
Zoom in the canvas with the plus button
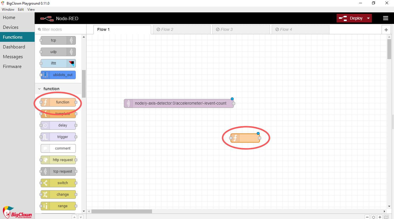point(380,217)
